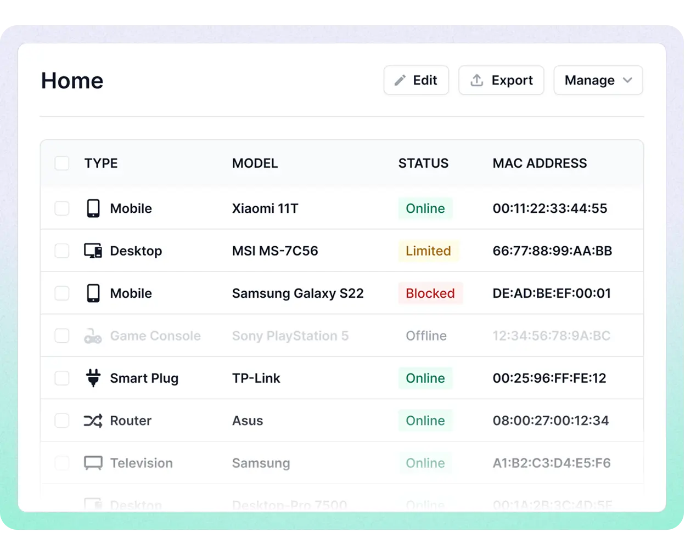
Task: Click the upload icon inside the Export button
Action: 476,80
